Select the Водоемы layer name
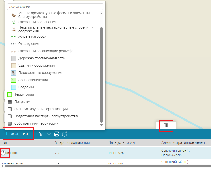 [x=26, y=87]
